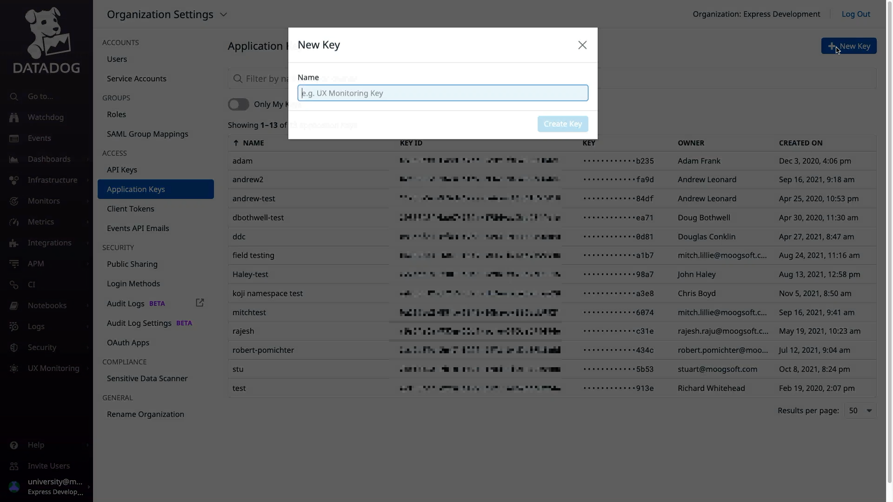Click the Security shield icon
The image size is (893, 502).
pyautogui.click(x=14, y=348)
